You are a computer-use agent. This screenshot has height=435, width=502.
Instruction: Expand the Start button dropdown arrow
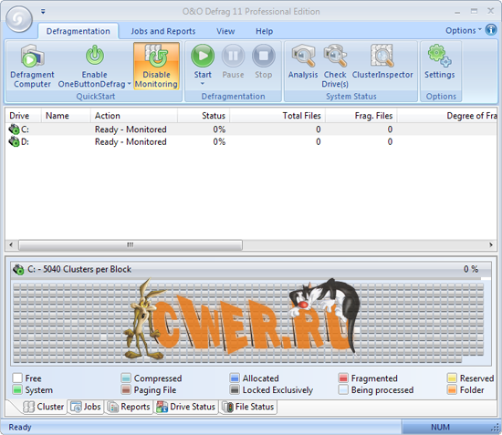click(203, 84)
